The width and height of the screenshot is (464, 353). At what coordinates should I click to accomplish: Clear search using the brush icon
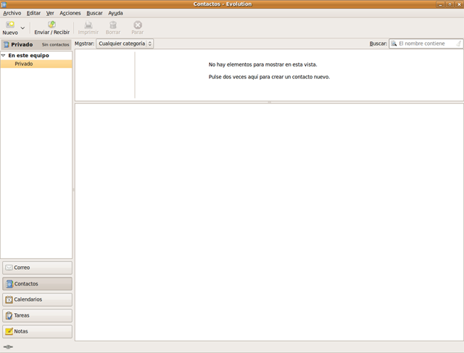(x=458, y=43)
